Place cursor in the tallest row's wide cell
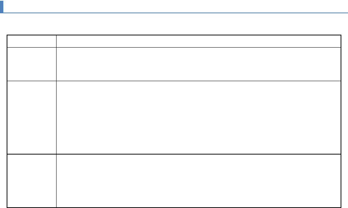The width and height of the screenshot is (348, 208). (x=198, y=117)
